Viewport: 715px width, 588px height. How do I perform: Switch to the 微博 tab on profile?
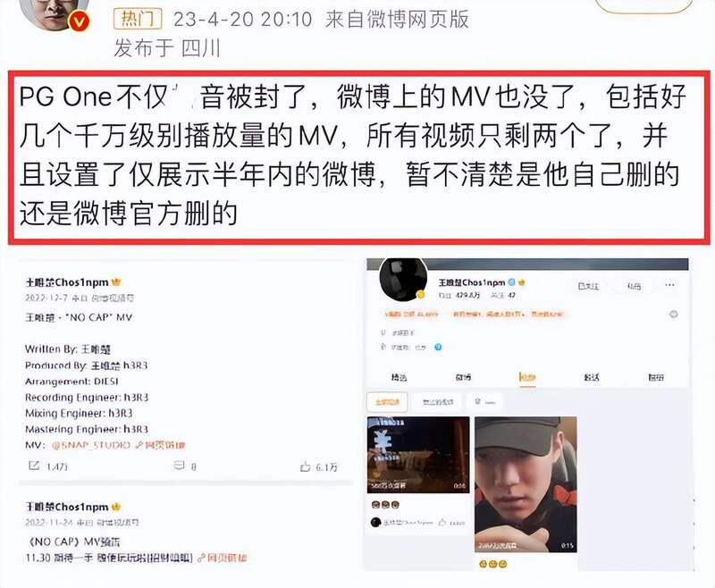coord(463,377)
